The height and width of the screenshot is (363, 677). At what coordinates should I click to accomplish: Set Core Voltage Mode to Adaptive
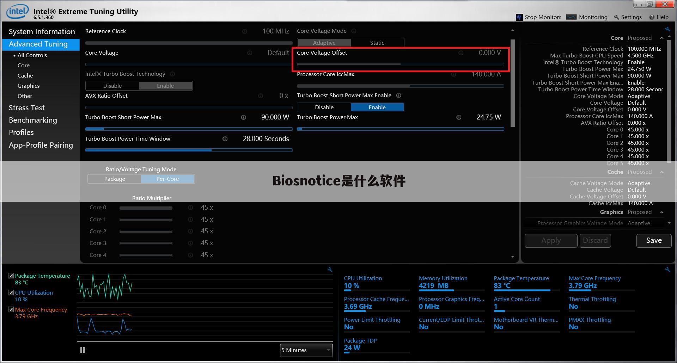324,43
